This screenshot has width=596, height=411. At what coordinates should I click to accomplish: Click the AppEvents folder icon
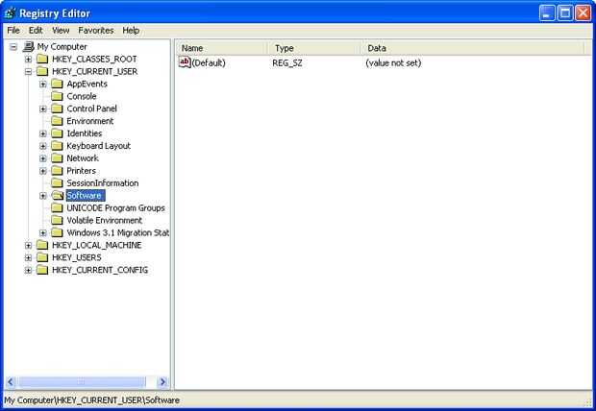point(57,84)
